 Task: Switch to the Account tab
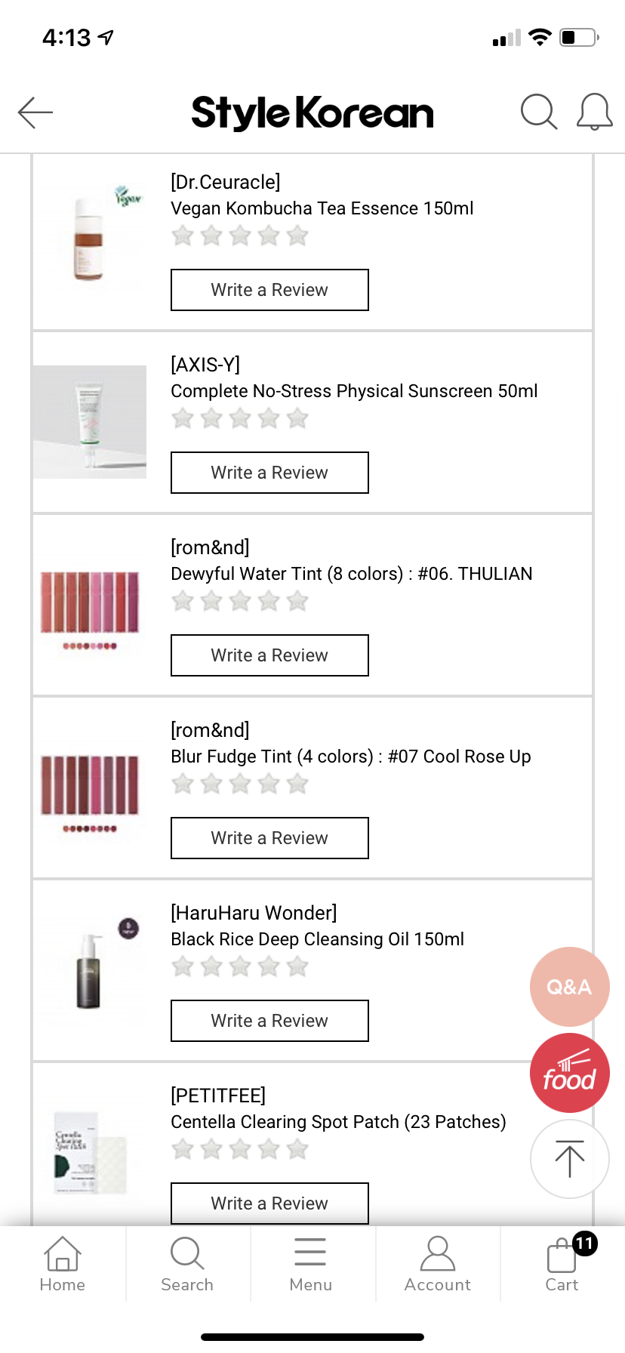[x=437, y=1264]
